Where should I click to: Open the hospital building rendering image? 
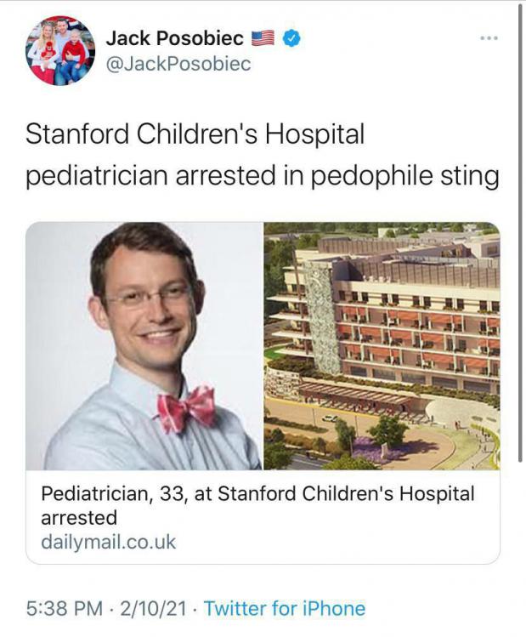382,346
